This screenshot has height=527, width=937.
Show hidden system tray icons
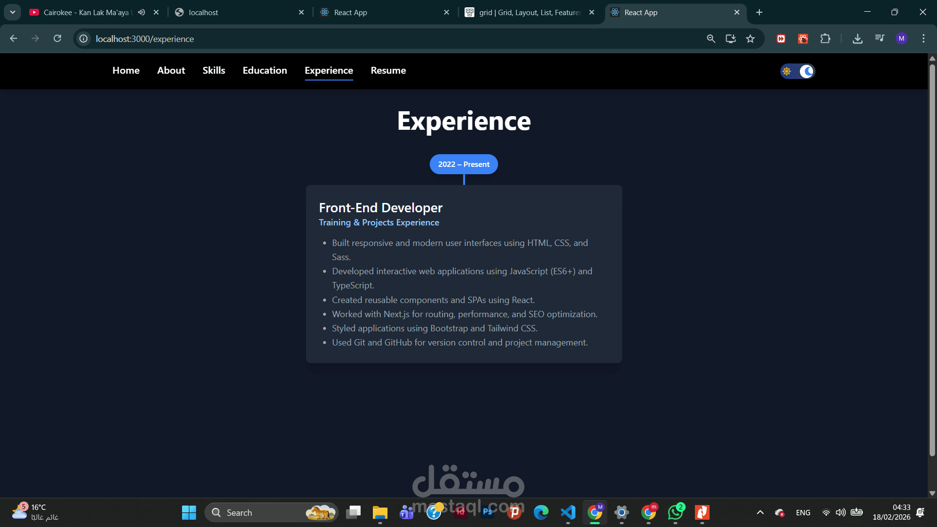pos(760,512)
